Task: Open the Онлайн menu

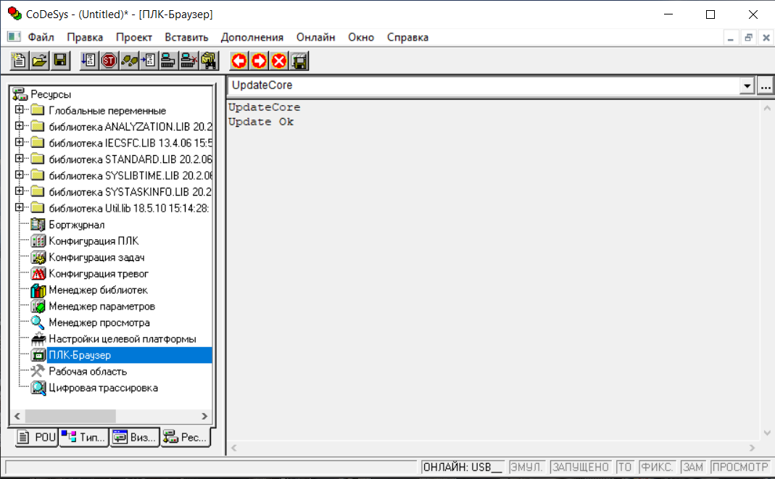Action: pos(315,37)
